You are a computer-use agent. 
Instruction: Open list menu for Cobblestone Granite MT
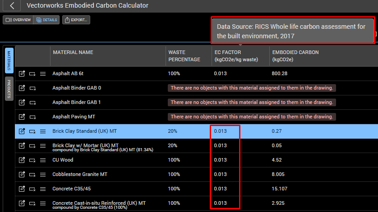point(43,174)
